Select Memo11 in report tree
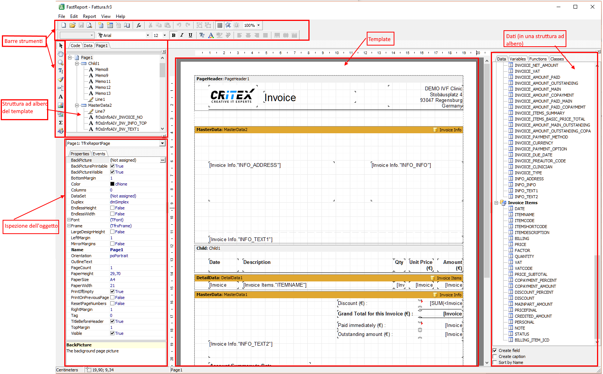 coord(103,81)
